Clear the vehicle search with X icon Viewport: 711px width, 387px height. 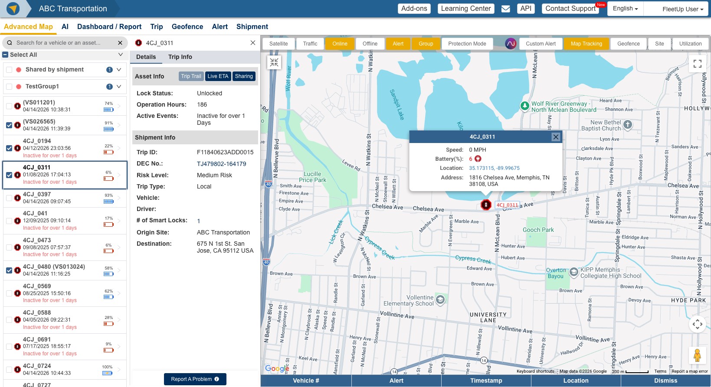point(120,43)
